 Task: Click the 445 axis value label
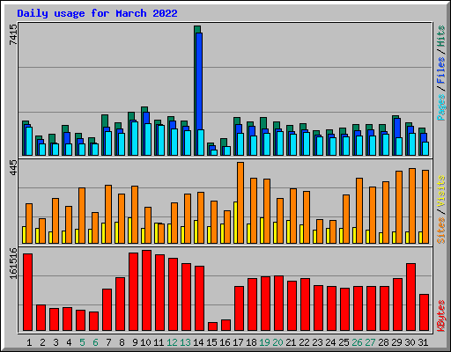click(13, 168)
